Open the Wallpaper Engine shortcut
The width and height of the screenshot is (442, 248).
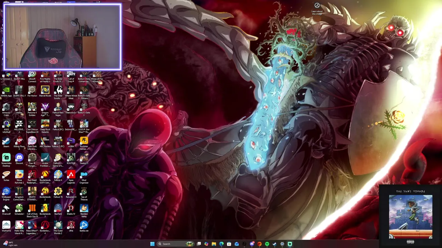6,195
